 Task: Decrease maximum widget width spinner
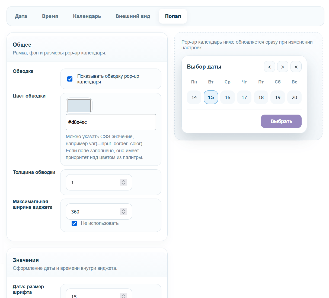[x=123, y=213]
